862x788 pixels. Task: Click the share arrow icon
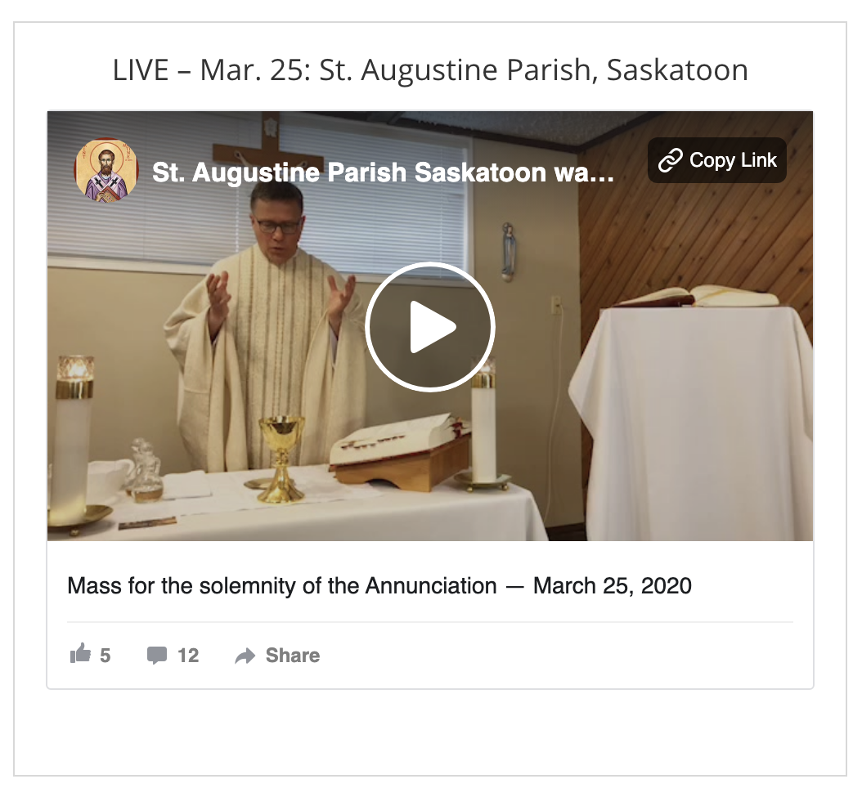tap(245, 656)
